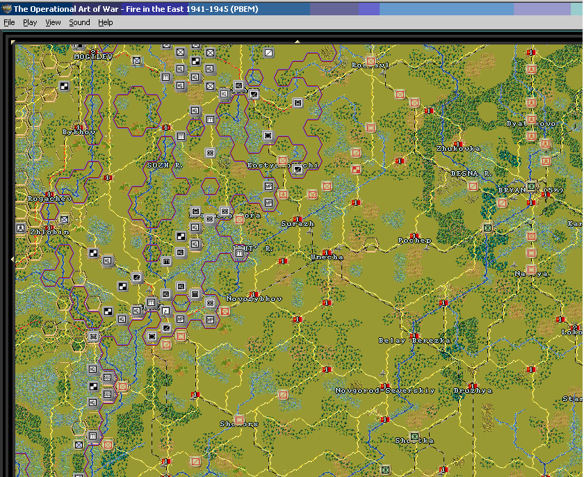Click the map scroll-left arrow on the left edge
This screenshot has width=584, height=477.
pyautogui.click(x=13, y=259)
